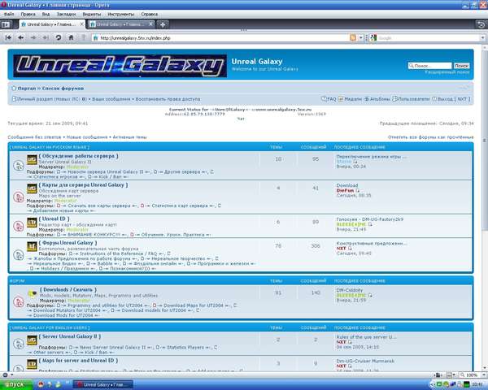This screenshot has height=390, width=488.
Task: Open the Портал breadcrumb link
Action: pos(27,89)
